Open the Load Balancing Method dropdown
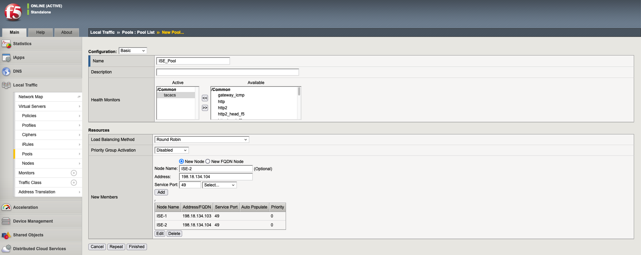The image size is (641, 255). click(202, 140)
